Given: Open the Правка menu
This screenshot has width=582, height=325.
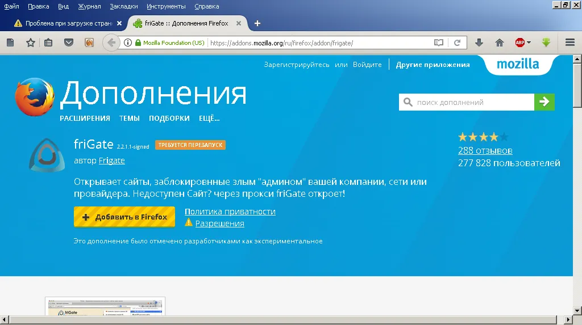Looking at the screenshot, I should pyautogui.click(x=39, y=6).
